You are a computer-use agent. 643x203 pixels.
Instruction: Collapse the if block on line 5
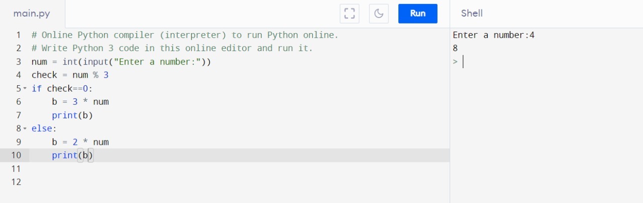click(x=25, y=89)
